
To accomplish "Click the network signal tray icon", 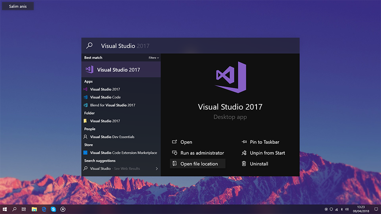I will [x=337, y=209].
